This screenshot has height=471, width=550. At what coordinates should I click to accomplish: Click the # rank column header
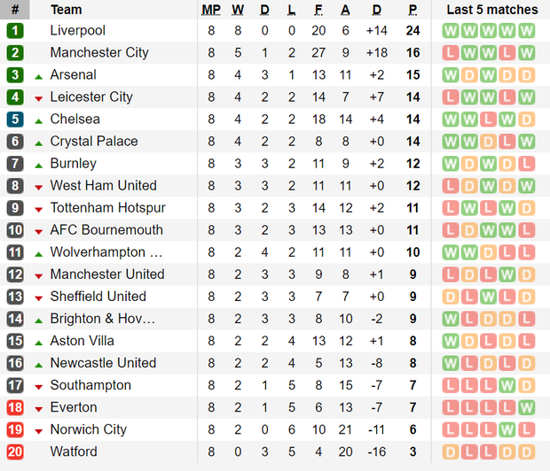pos(15,10)
